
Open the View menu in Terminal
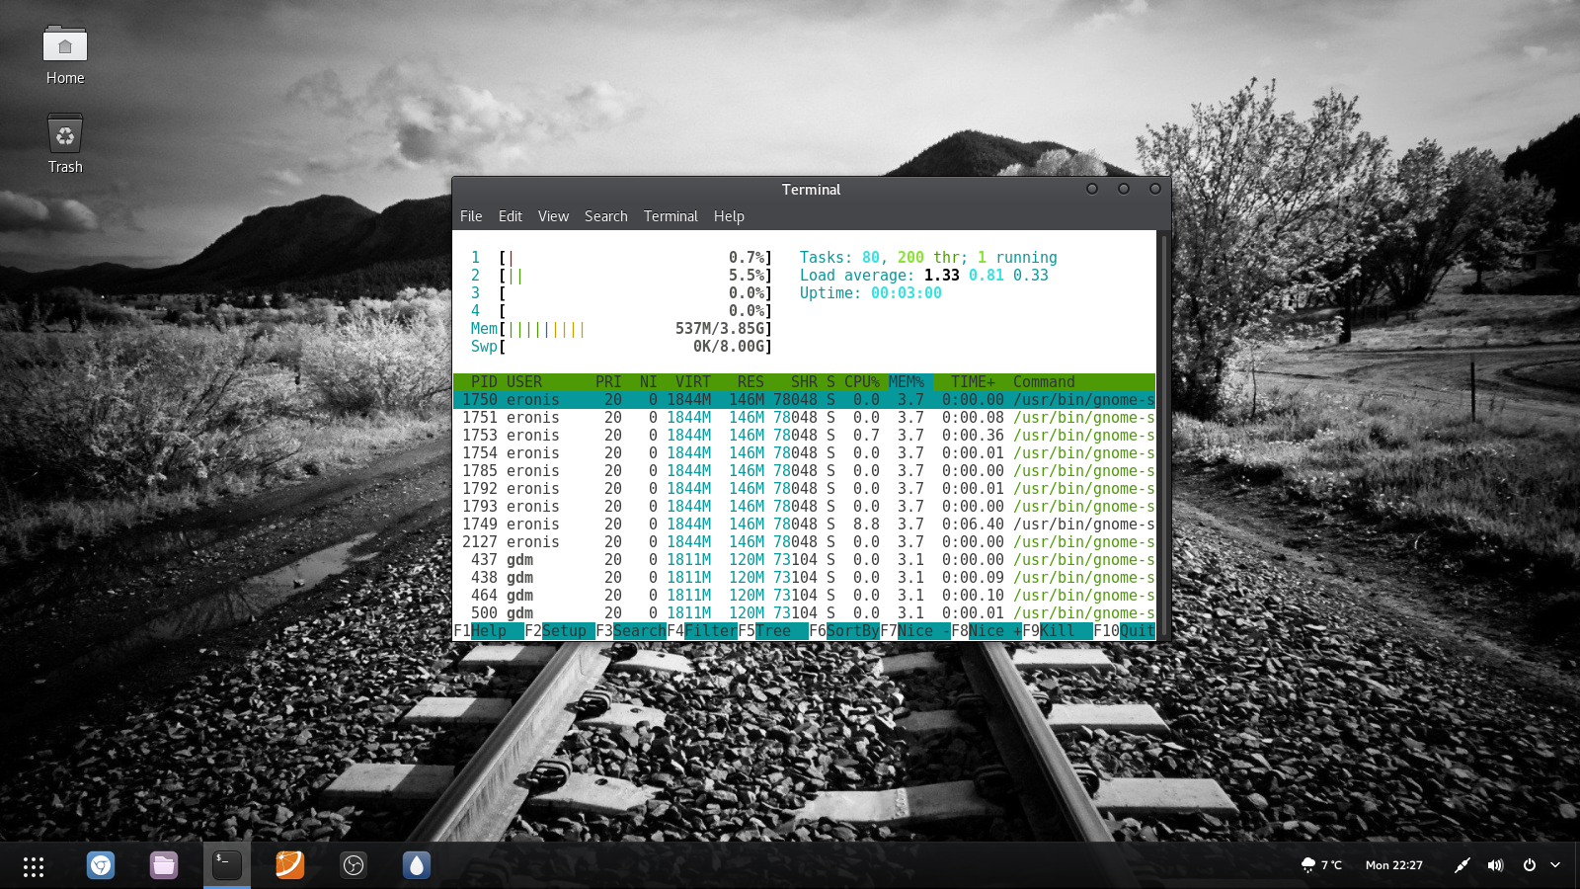(553, 216)
